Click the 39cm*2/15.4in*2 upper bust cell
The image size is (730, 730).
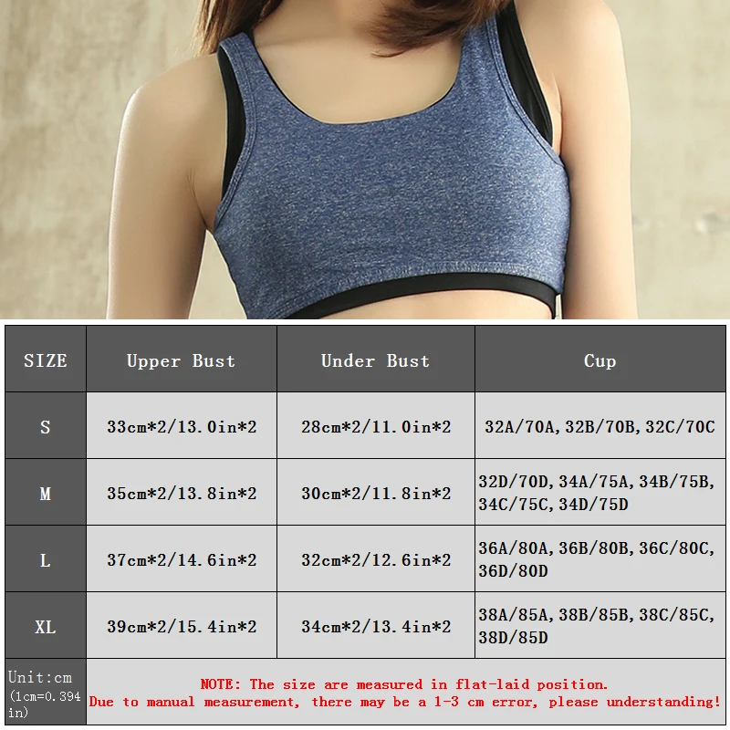tap(182, 625)
